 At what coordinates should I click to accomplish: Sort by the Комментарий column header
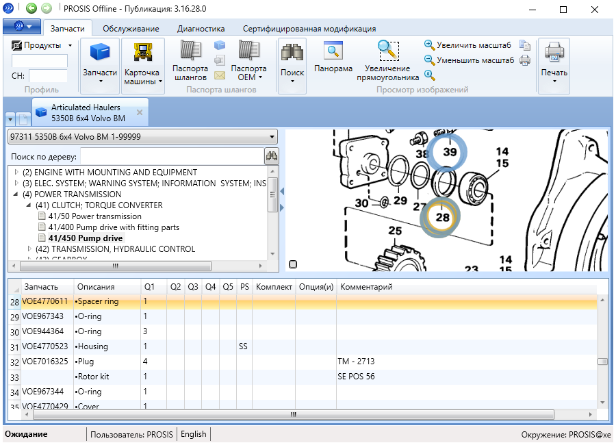(x=467, y=287)
